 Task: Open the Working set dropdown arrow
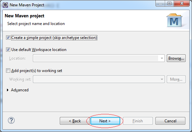pos(162,79)
